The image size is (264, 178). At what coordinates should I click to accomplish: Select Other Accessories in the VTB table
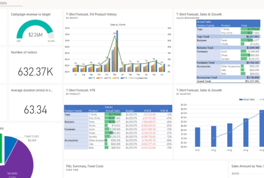(98, 140)
